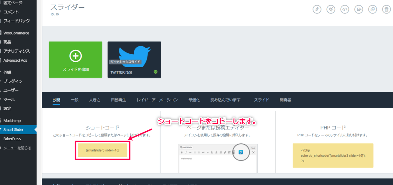Click the yellow PHP code box

[x=333, y=156]
